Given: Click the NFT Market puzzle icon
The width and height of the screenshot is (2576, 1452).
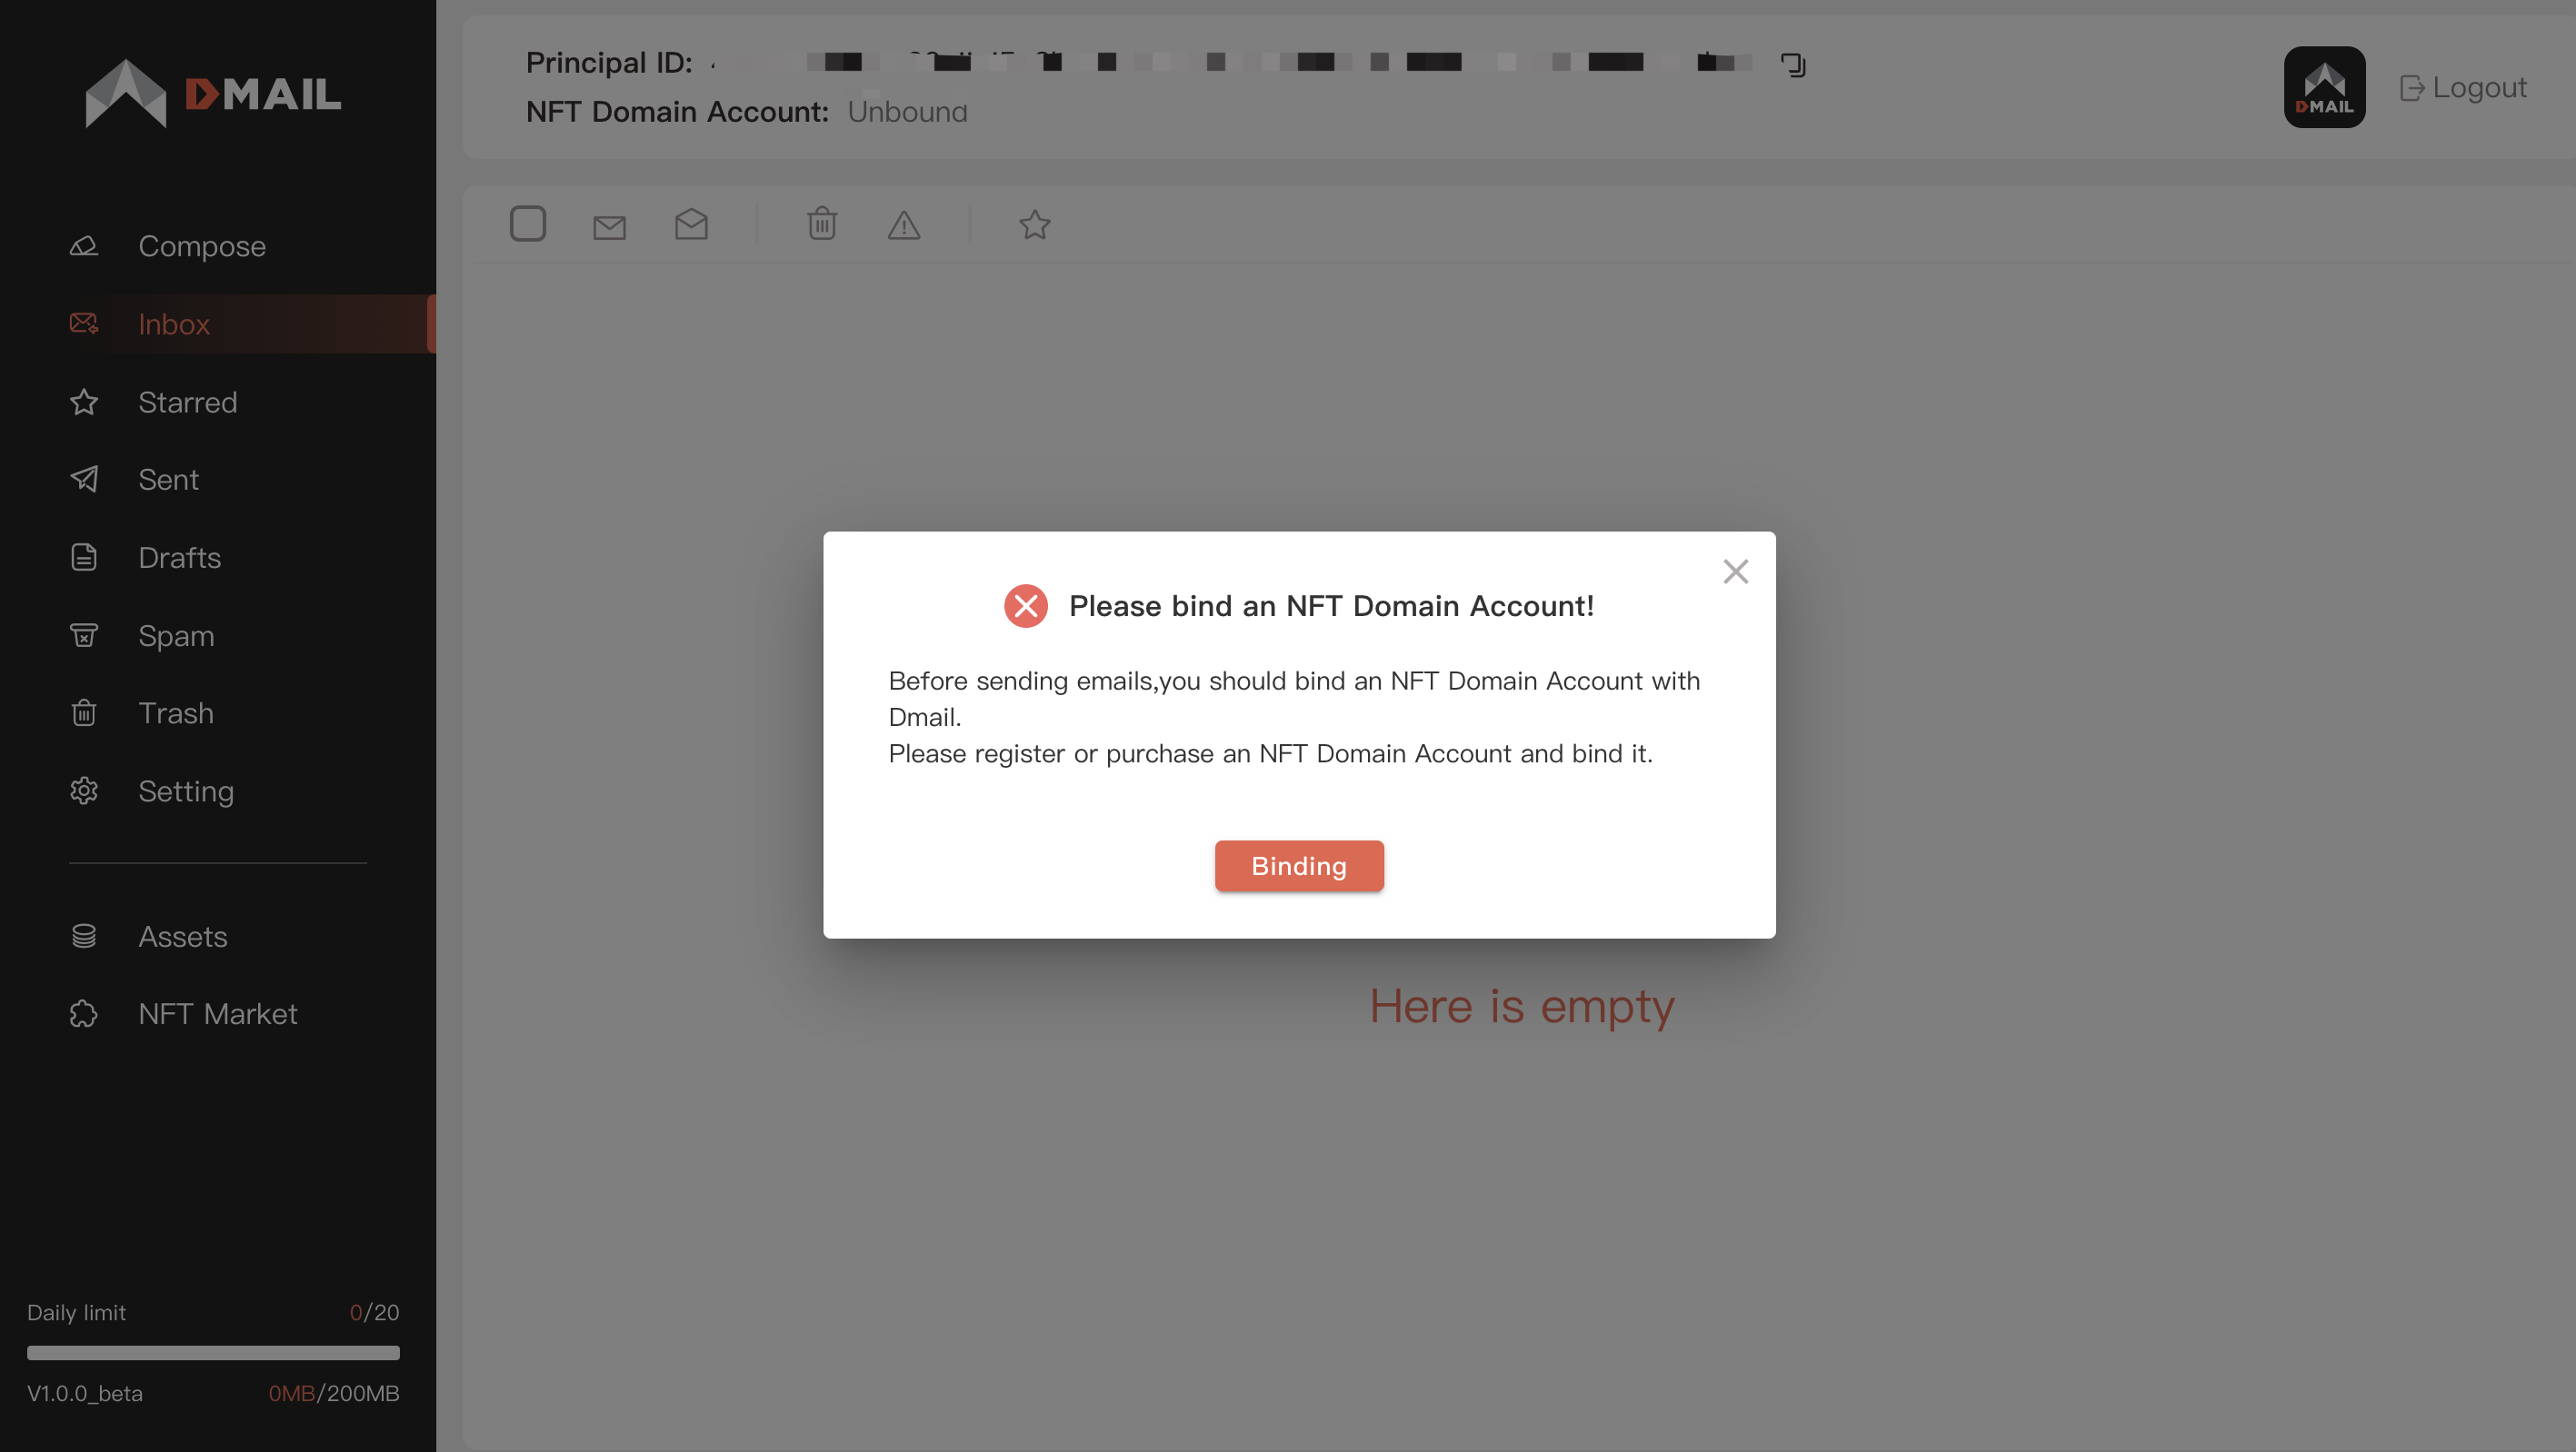Looking at the screenshot, I should [x=84, y=1013].
